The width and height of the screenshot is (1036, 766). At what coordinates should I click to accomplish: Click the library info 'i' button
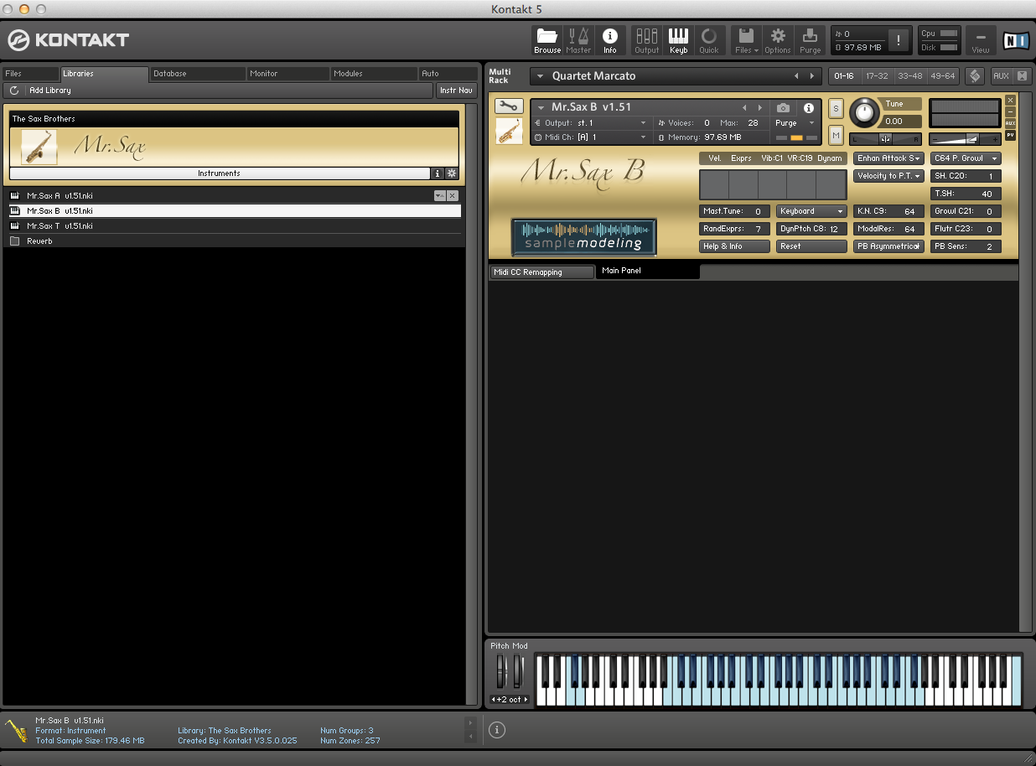pos(437,173)
